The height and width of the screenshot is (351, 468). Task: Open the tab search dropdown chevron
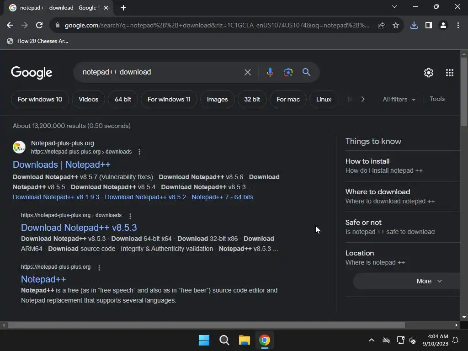(x=394, y=6)
